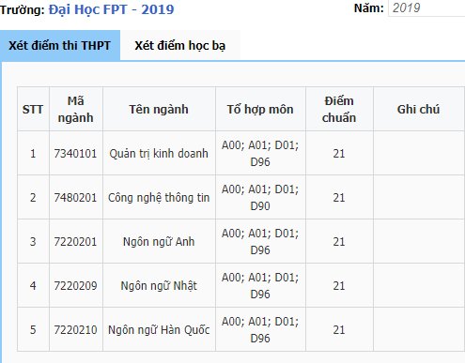The height and width of the screenshot is (363, 465).
Task: Click row number 3 in STT column
Action: pyautogui.click(x=33, y=242)
